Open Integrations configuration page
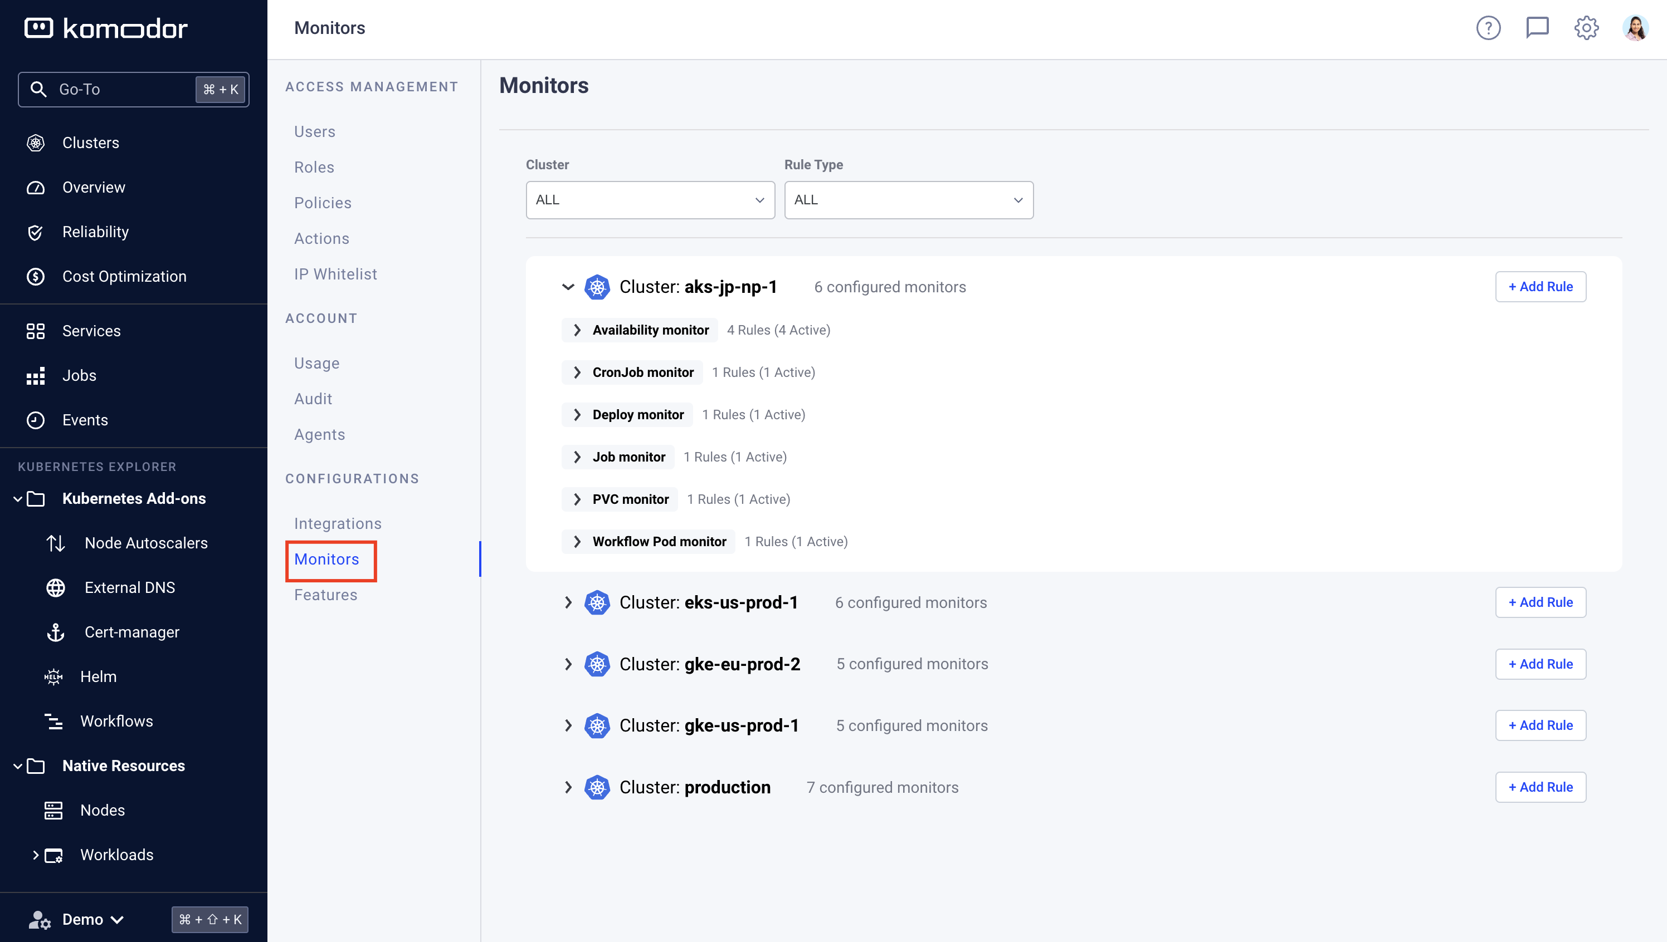The image size is (1667, 942). pos(337,524)
